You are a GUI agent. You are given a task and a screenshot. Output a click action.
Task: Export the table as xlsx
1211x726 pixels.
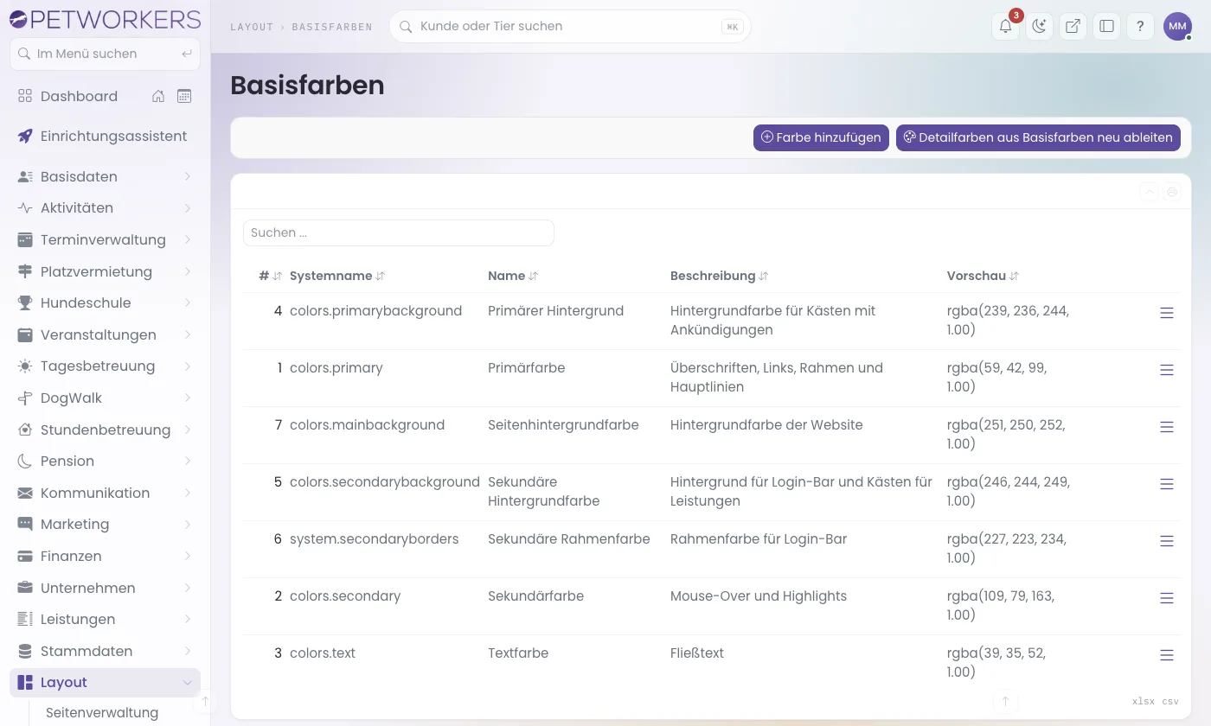coord(1144,702)
